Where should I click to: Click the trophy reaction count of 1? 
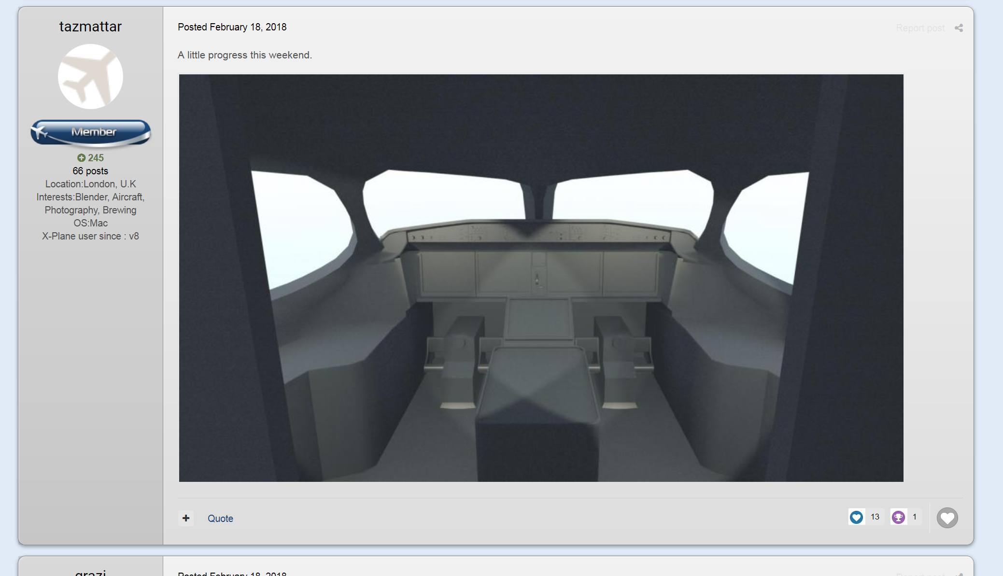point(914,517)
